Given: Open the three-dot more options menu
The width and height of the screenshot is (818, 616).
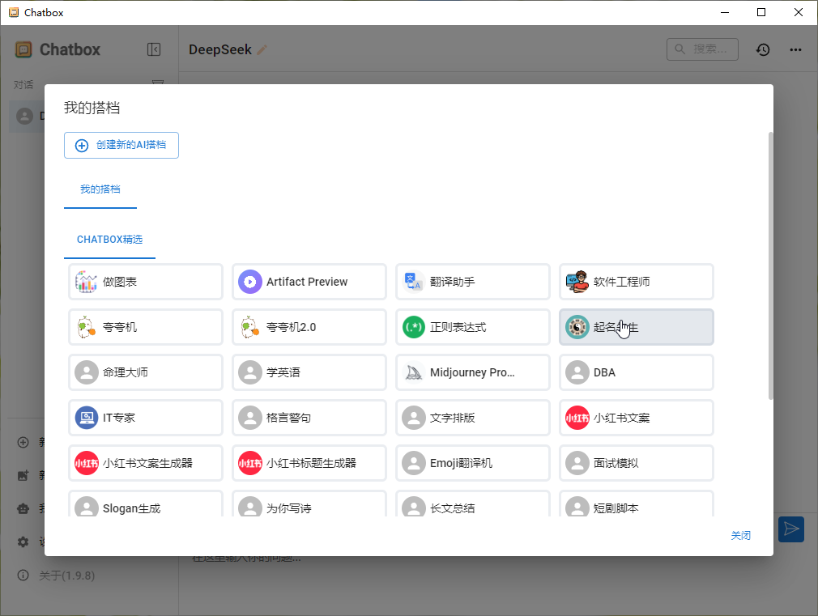Looking at the screenshot, I should pos(795,49).
